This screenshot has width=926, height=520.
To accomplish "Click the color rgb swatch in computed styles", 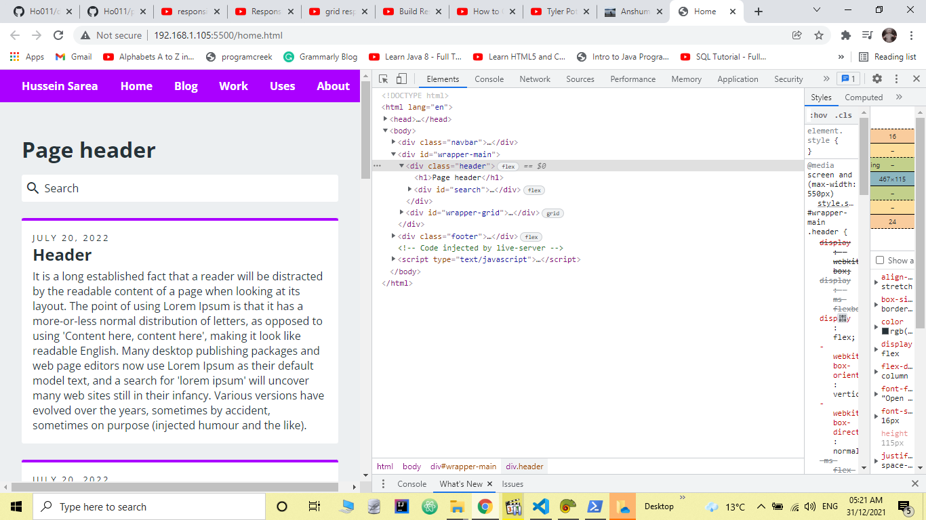I will click(885, 331).
